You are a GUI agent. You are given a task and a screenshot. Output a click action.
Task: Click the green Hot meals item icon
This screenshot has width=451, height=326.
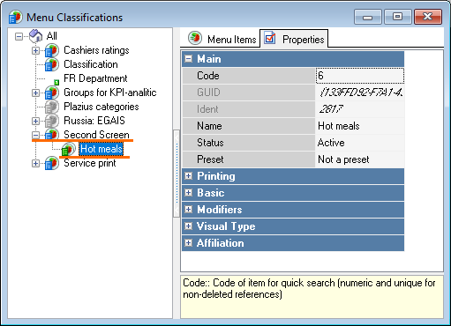pos(69,149)
